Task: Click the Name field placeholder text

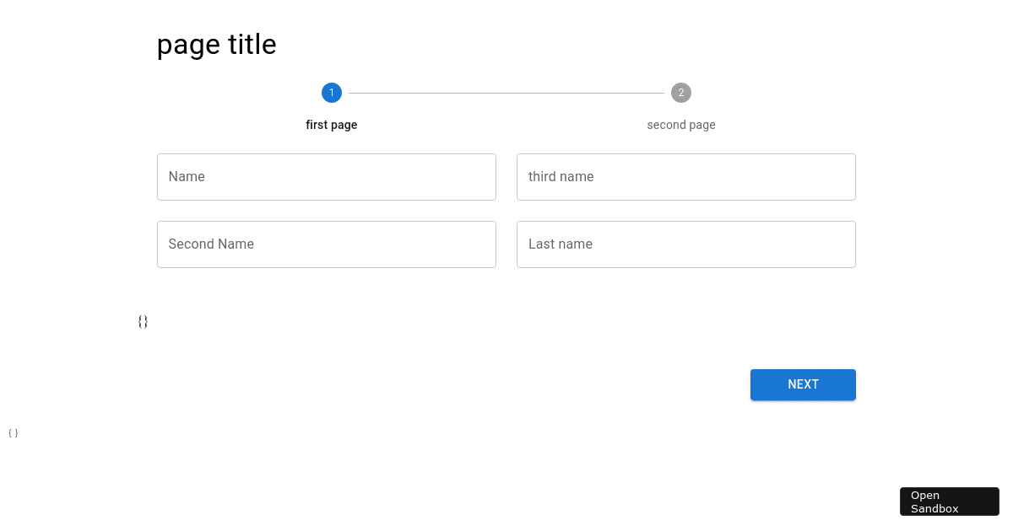Action: point(187,176)
